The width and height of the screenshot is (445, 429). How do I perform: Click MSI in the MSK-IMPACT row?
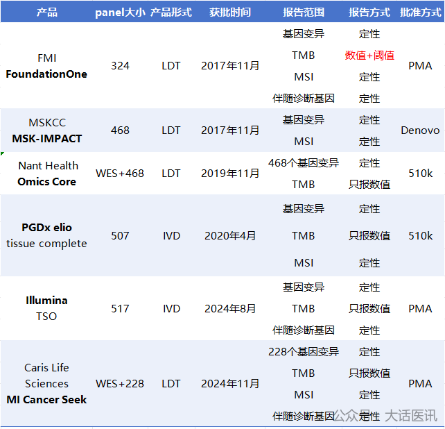point(304,142)
